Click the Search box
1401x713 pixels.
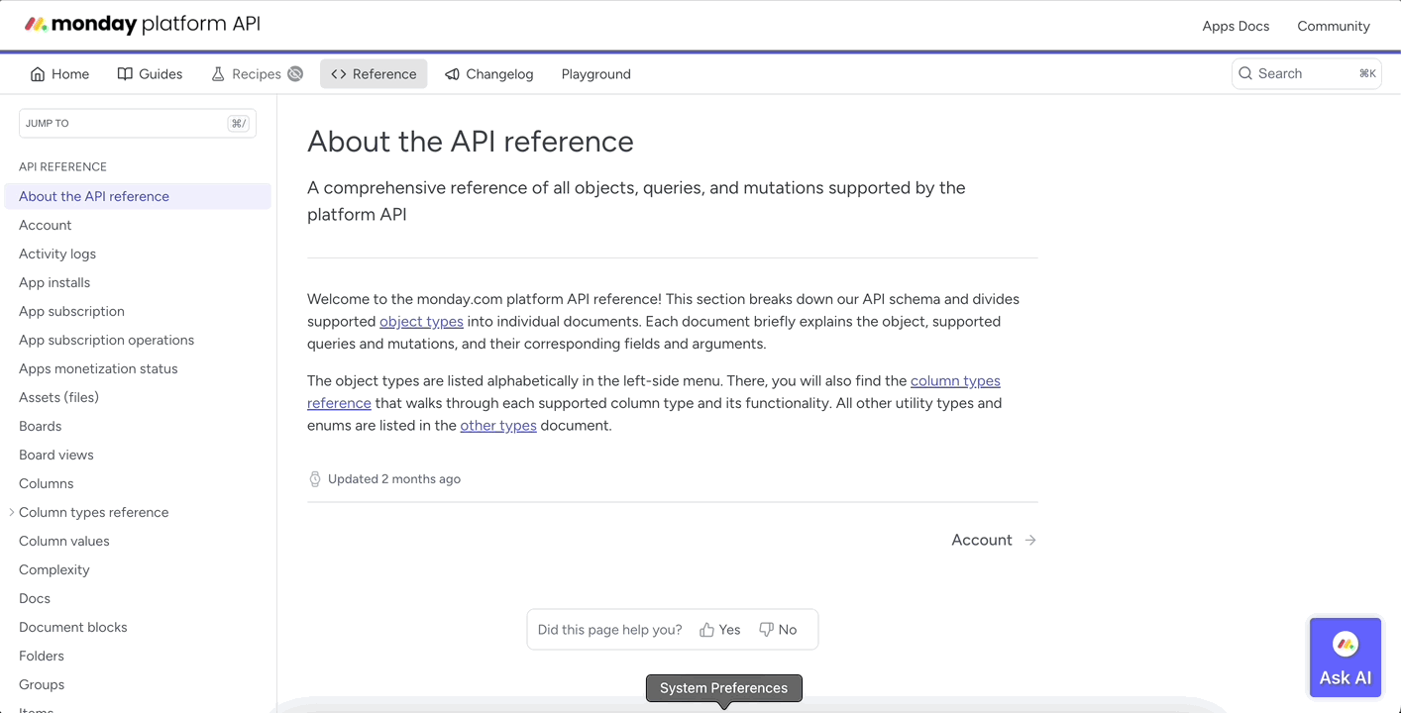point(1306,73)
